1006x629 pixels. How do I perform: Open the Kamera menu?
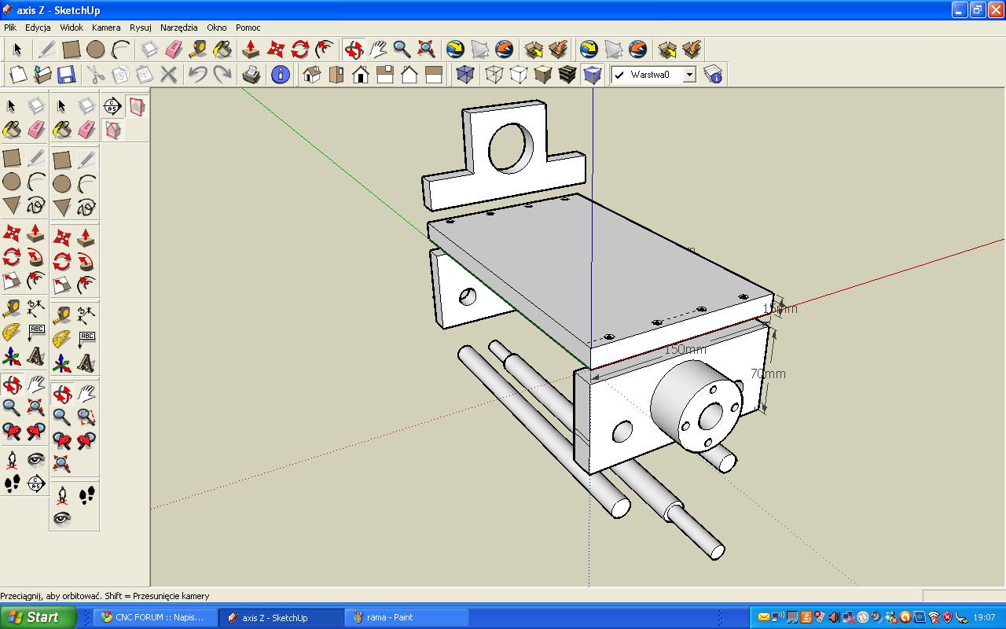106,28
